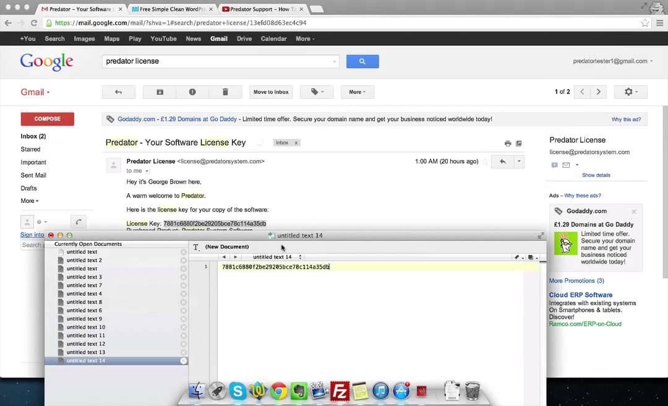Screen dimensions: 668x406
Task: Click previous document arrow in TextWrangler
Action: tap(224, 257)
